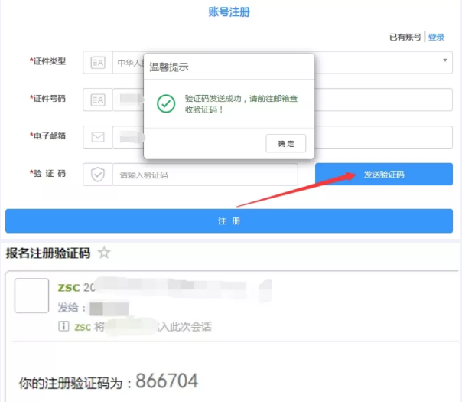Image resolution: width=462 pixels, height=402 pixels.
Task: Click the info icon below 发给
Action: [x=64, y=326]
